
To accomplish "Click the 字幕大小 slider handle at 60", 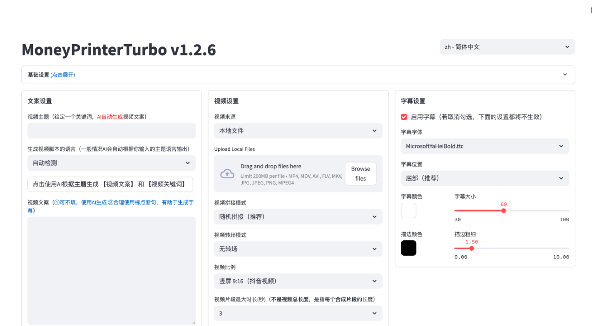I will click(504, 211).
